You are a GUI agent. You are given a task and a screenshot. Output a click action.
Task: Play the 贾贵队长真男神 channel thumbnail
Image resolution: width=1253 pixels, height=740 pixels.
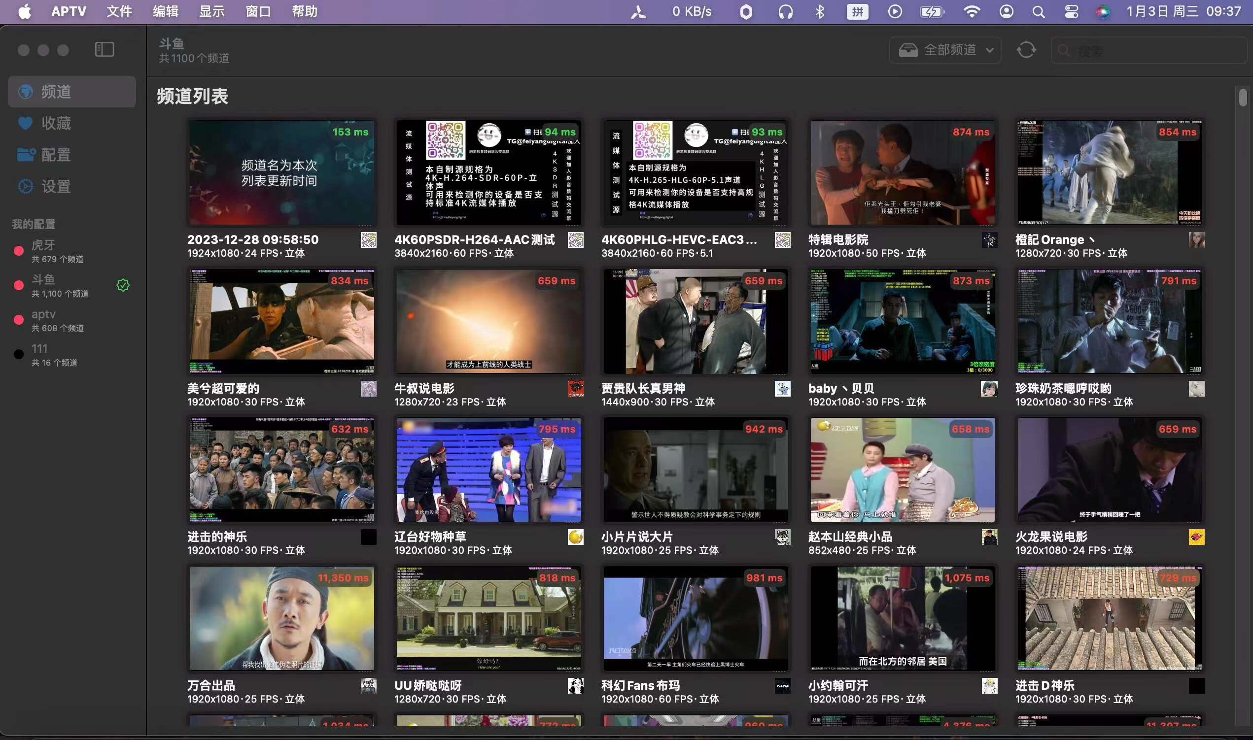coord(696,321)
